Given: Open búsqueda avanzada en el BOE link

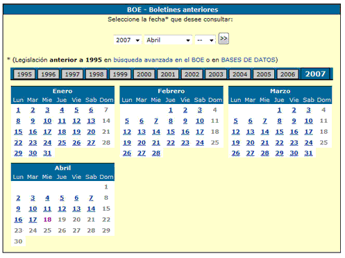Looking at the screenshot, I should [x=158, y=60].
